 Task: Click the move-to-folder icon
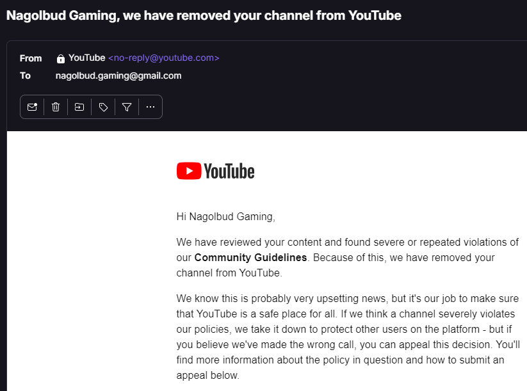point(79,107)
